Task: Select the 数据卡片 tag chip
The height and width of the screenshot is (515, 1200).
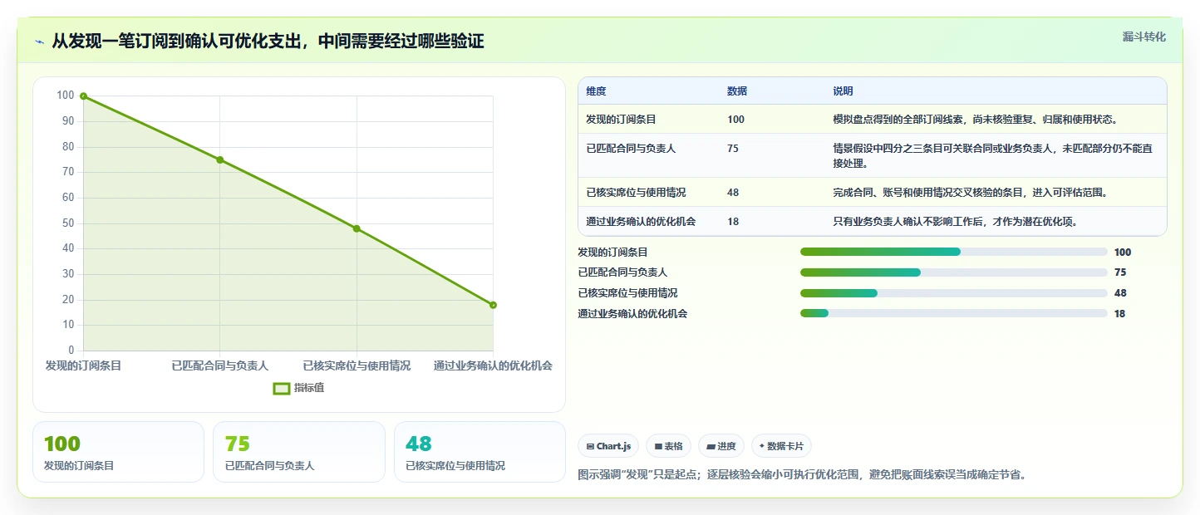Action: (781, 446)
